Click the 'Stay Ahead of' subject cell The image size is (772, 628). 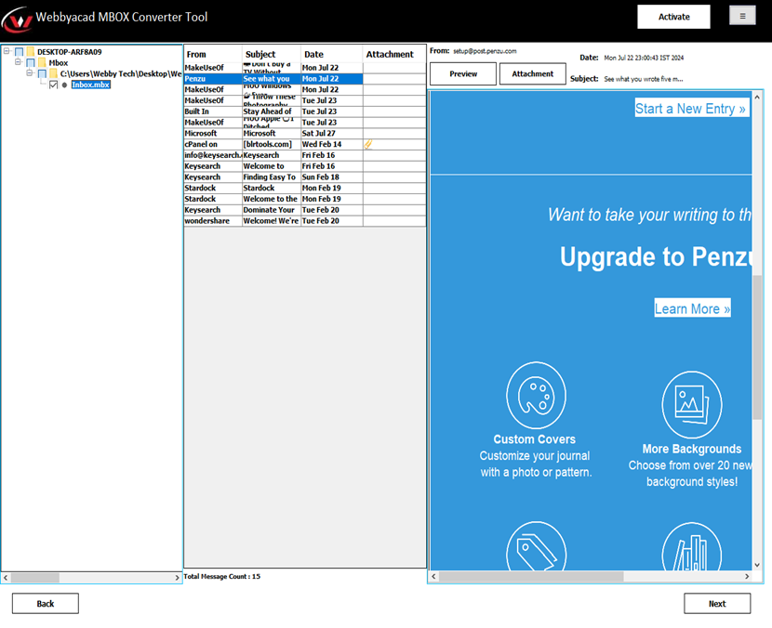click(272, 111)
